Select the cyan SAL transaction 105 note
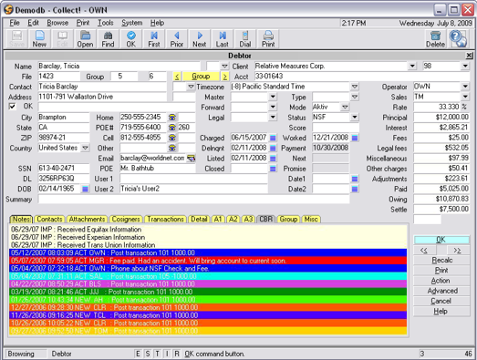Image resolution: width=477 pixels, height=360 pixels. coord(208,276)
